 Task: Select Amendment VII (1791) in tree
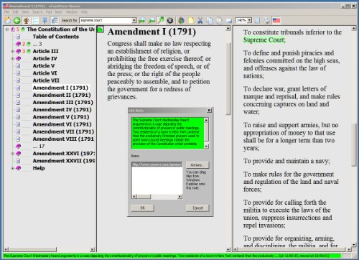pyautogui.click(x=63, y=131)
